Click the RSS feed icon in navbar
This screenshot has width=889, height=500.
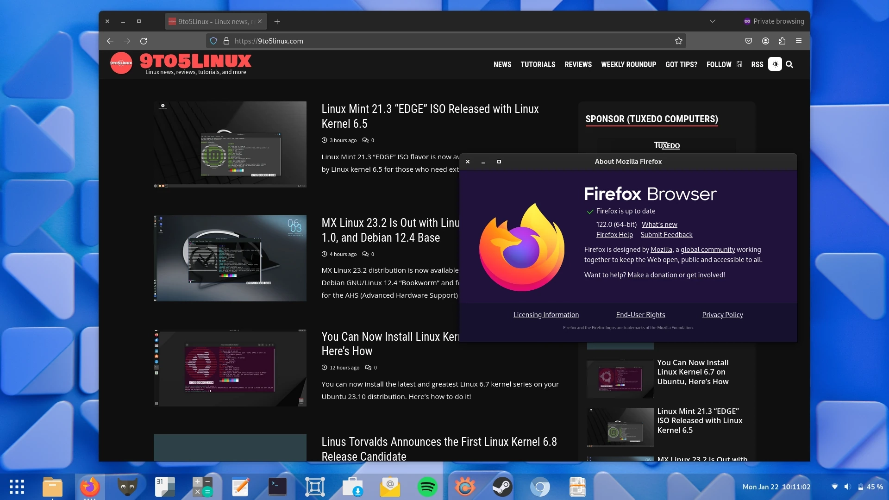pos(757,64)
